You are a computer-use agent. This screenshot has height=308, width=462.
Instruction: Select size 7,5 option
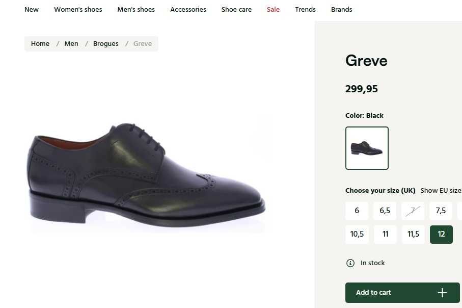(x=441, y=211)
